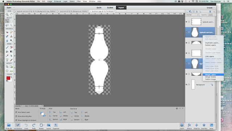This screenshot has height=131, width=232.
Task: Choose Merge Layers from context menu
Action: [213, 75]
